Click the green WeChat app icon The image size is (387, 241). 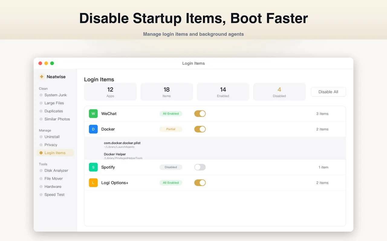pyautogui.click(x=93, y=114)
